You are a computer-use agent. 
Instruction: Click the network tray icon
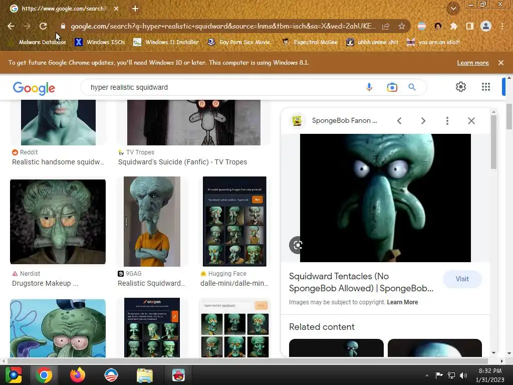pos(451,375)
